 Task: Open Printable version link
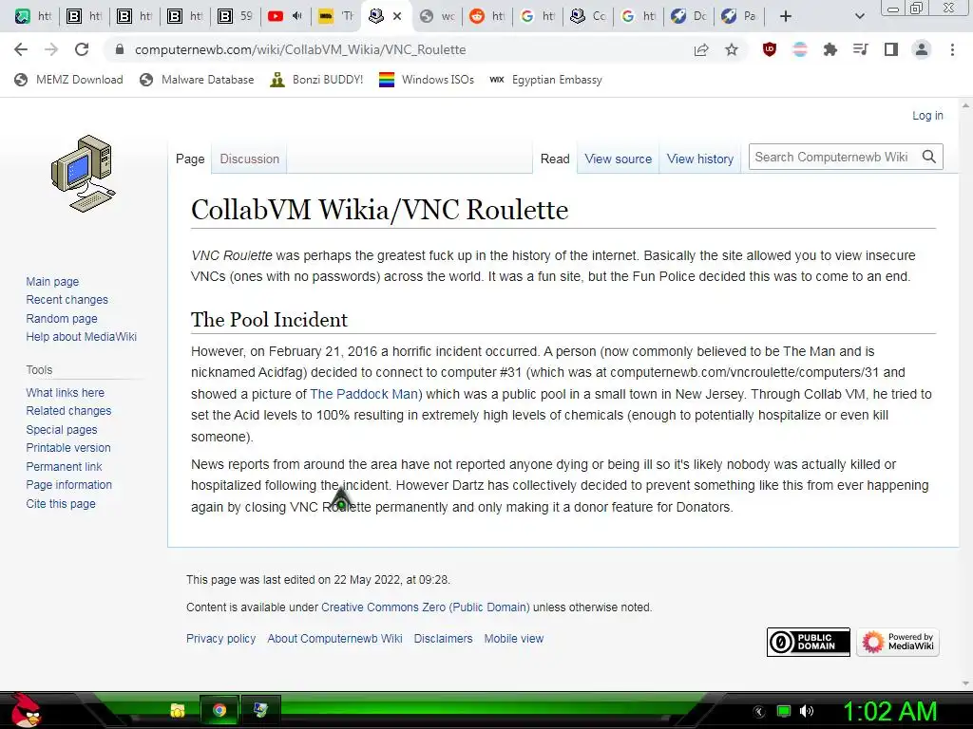[x=68, y=448]
